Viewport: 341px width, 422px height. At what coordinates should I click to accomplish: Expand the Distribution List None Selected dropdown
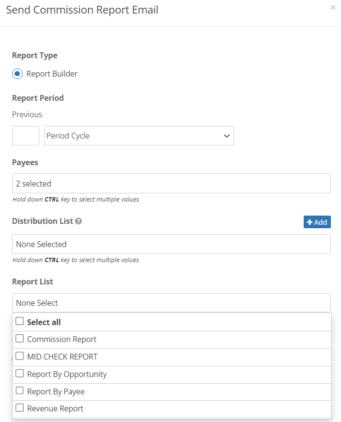click(171, 244)
